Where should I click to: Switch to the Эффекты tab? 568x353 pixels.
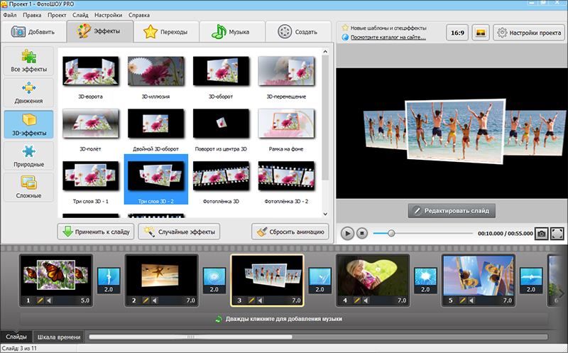[x=100, y=31]
